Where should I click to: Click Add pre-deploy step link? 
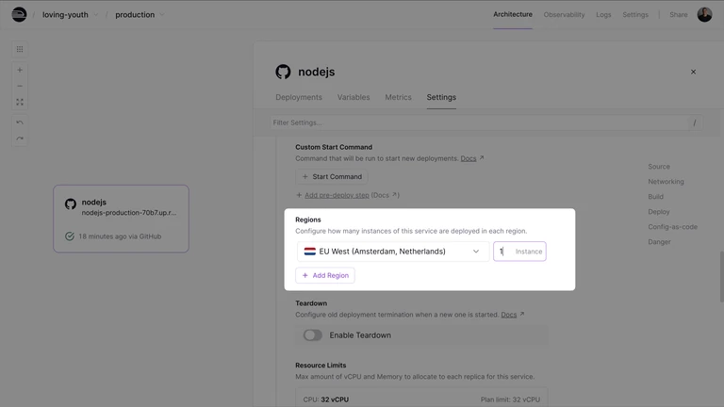(337, 195)
